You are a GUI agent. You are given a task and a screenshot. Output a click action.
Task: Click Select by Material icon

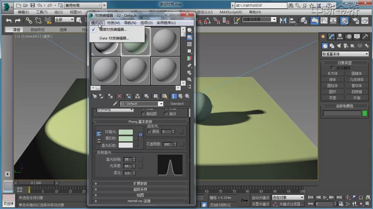coord(189,79)
